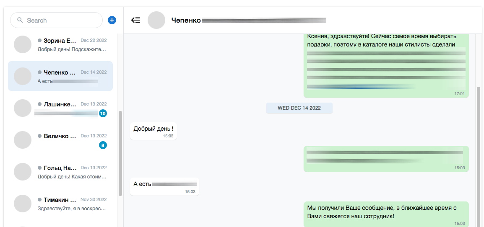Click the blurred green outgoing message at 15:03
The image size is (484, 227).
point(386,159)
